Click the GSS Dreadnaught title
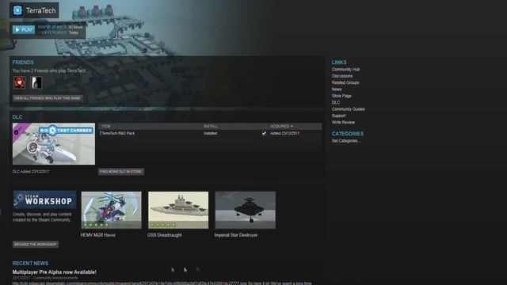 click(x=165, y=235)
